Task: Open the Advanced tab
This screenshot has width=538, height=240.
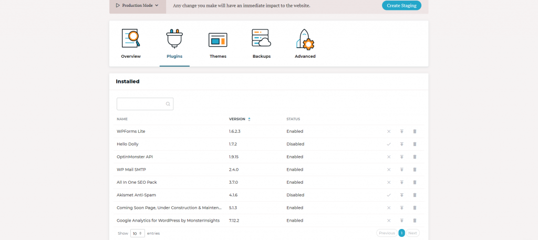Action: [305, 44]
